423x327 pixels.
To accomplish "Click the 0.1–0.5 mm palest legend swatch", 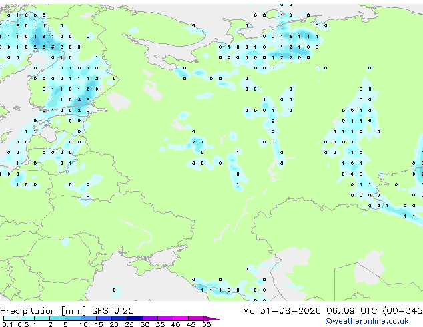I will point(11,318).
